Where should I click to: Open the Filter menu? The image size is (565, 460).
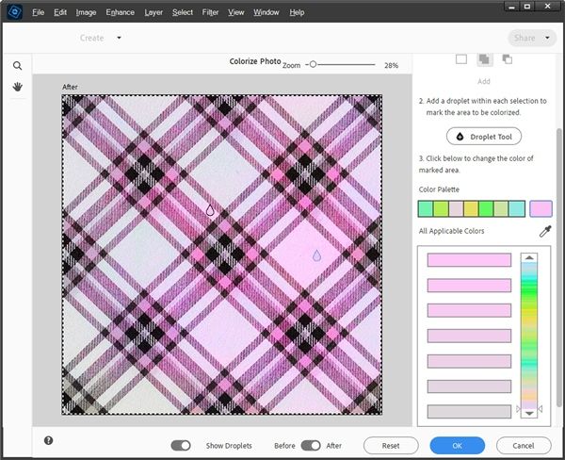click(210, 12)
